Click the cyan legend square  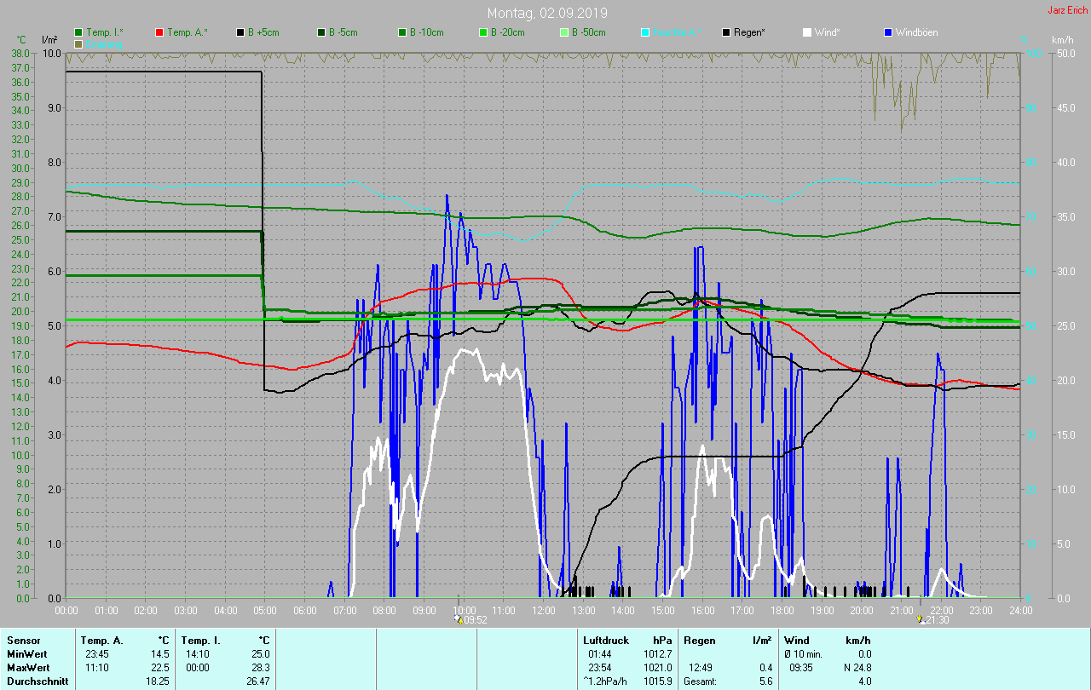(x=645, y=32)
